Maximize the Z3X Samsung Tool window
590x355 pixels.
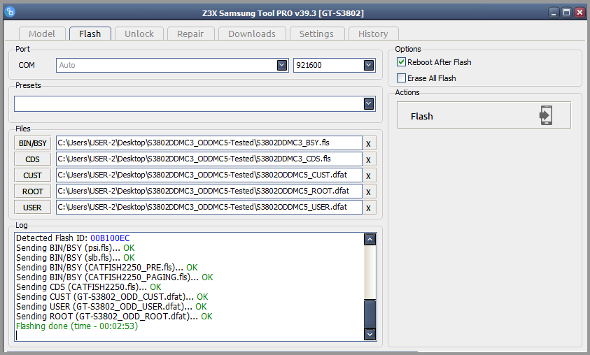[567, 13]
